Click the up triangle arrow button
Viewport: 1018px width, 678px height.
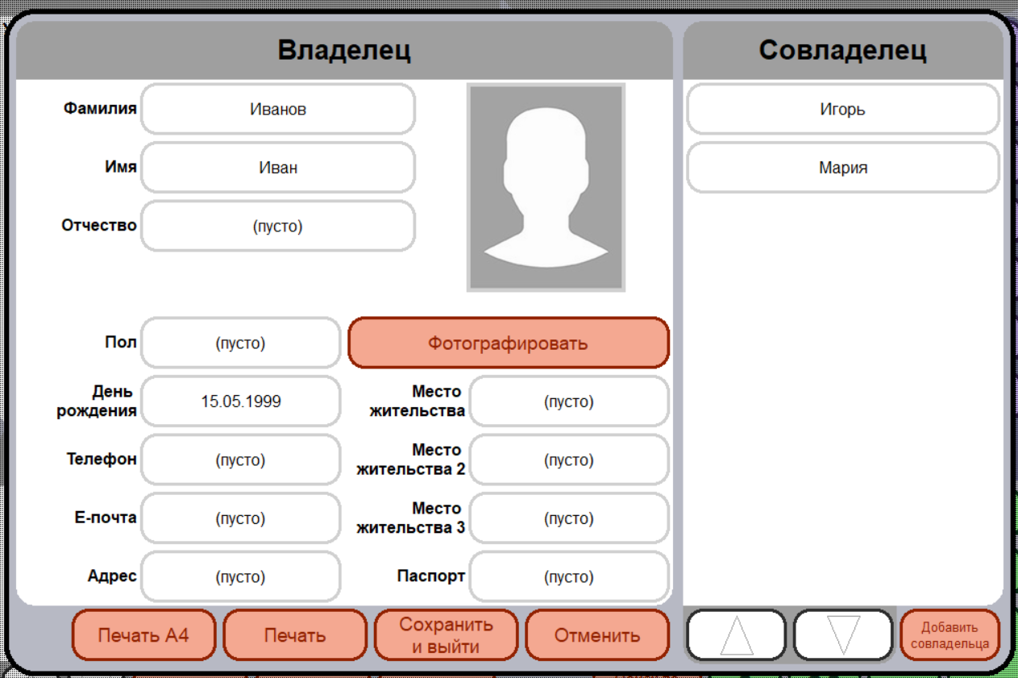(736, 635)
